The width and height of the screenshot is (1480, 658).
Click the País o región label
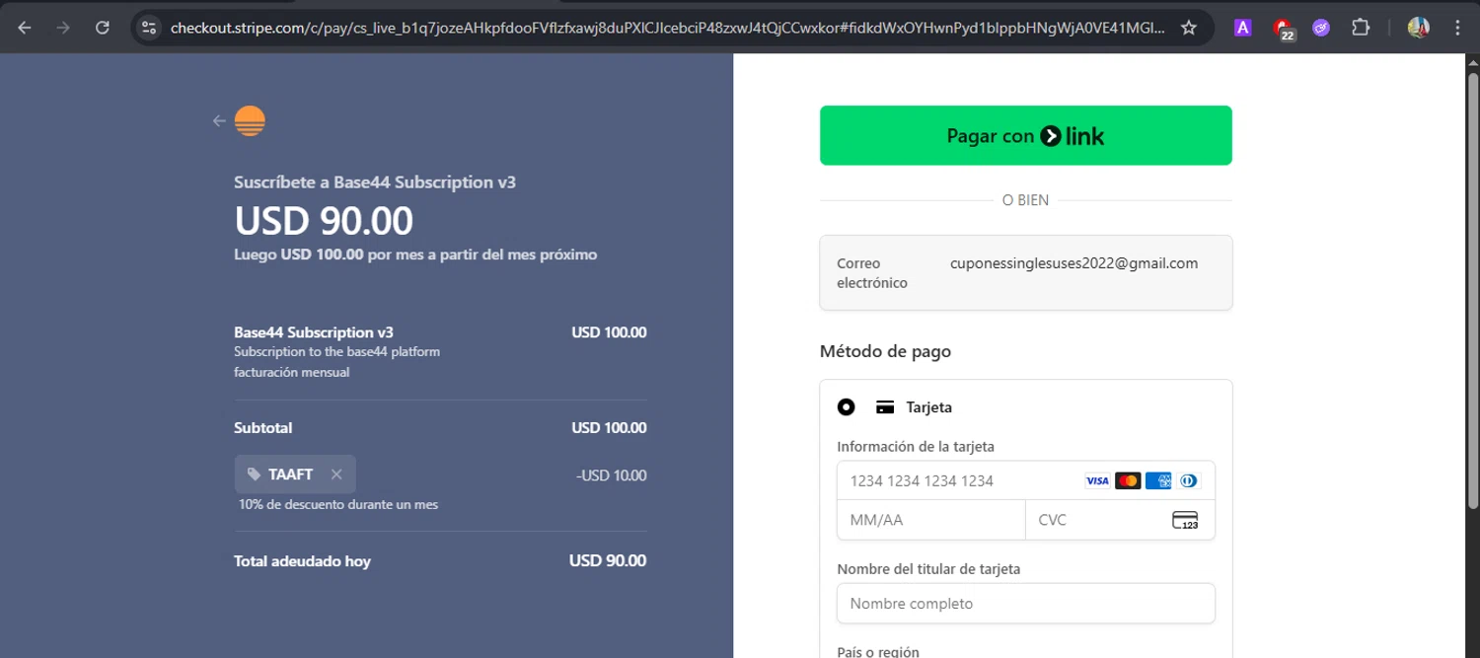click(878, 651)
